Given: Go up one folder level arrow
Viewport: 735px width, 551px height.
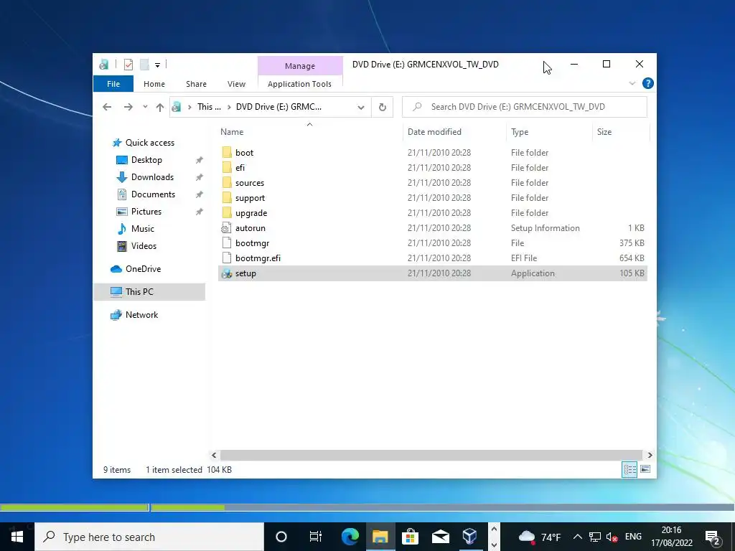Looking at the screenshot, I should point(160,108).
